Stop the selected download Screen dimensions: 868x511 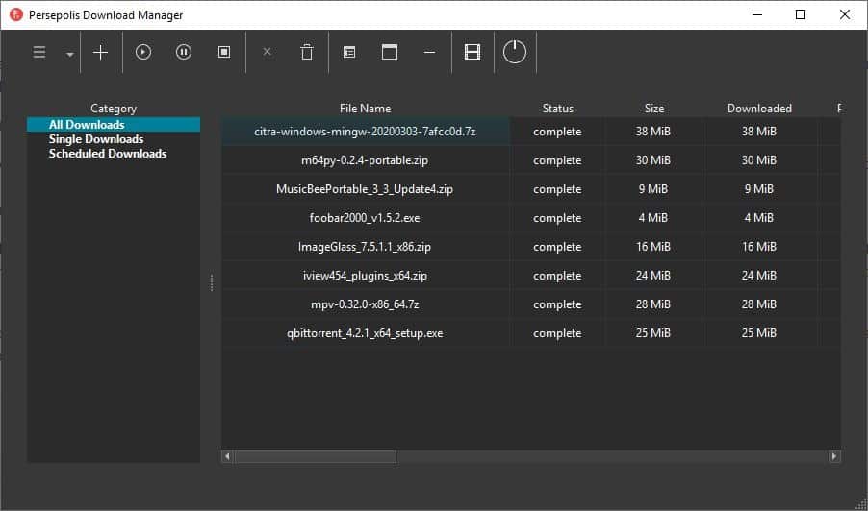click(x=224, y=52)
